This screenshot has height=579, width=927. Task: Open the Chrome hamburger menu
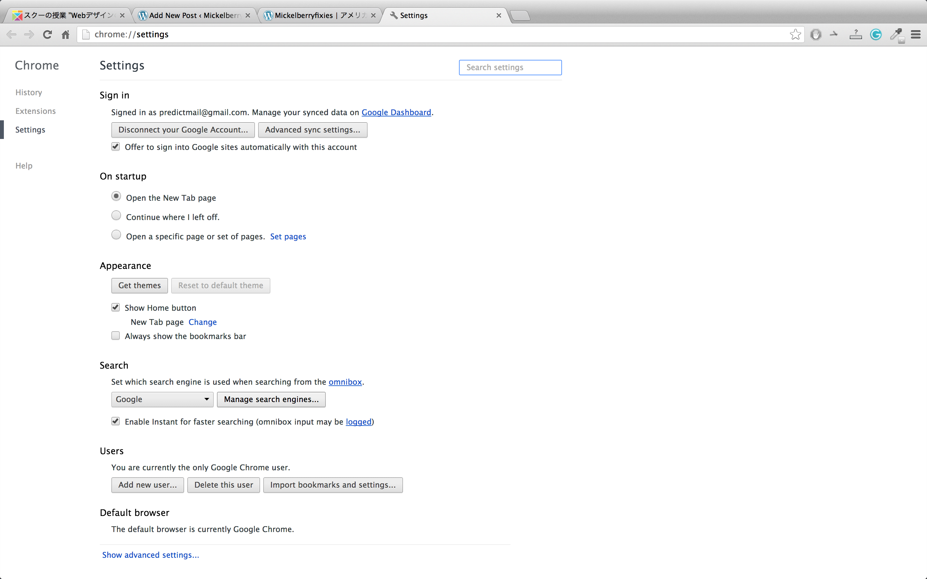pyautogui.click(x=915, y=34)
